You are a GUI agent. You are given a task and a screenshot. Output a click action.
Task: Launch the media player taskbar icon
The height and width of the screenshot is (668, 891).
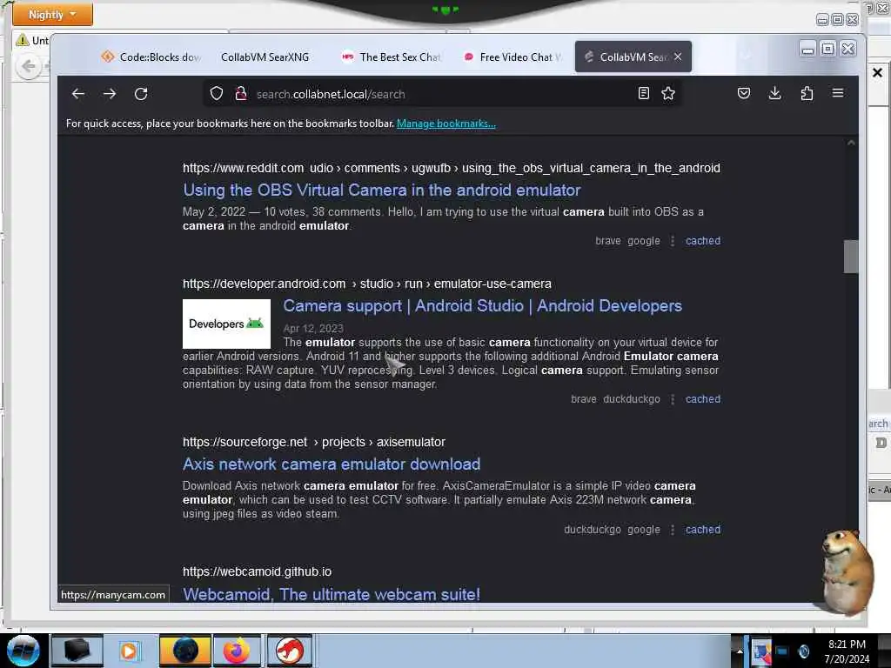[x=130, y=651]
